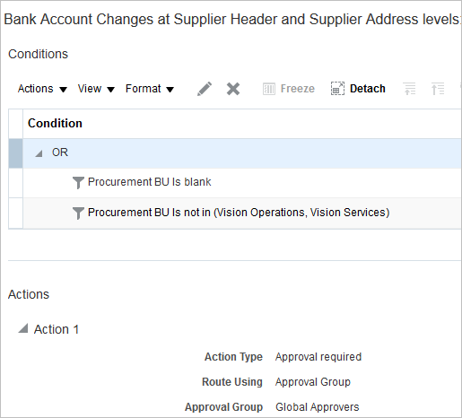Collapse the Action 1 section
The height and width of the screenshot is (418, 462).
23,328
